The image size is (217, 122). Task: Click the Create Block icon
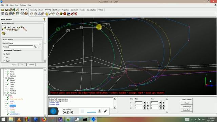click(x=32, y=14)
